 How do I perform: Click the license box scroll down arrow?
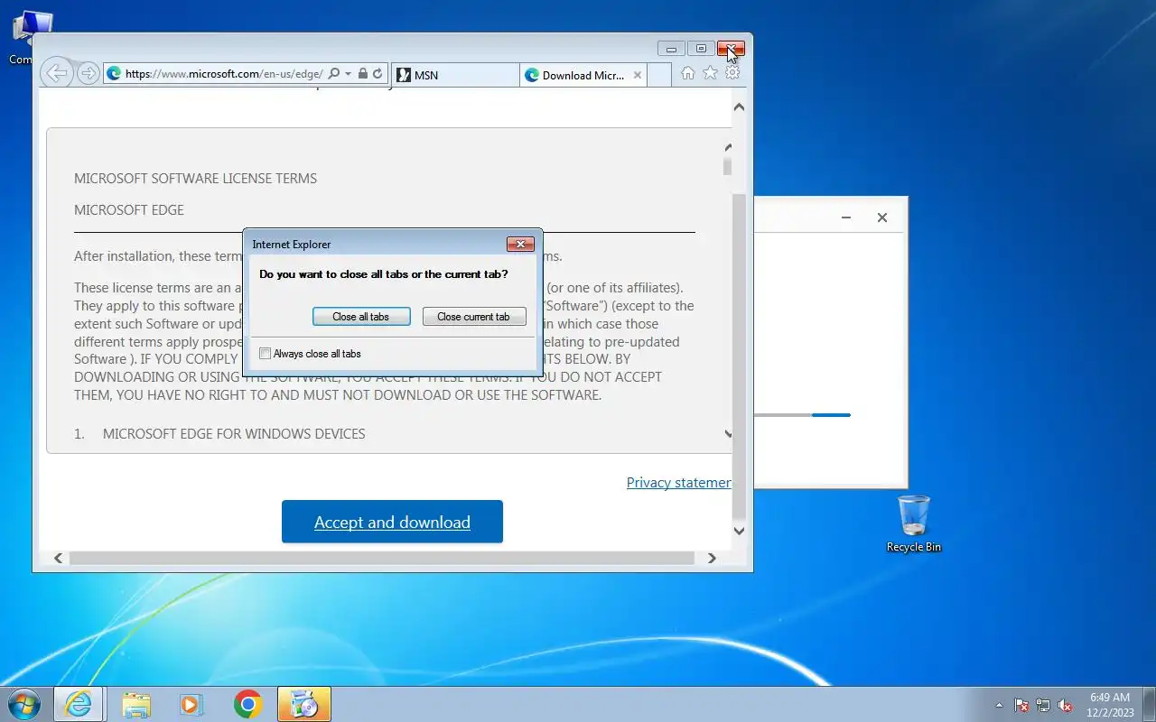[x=728, y=434]
